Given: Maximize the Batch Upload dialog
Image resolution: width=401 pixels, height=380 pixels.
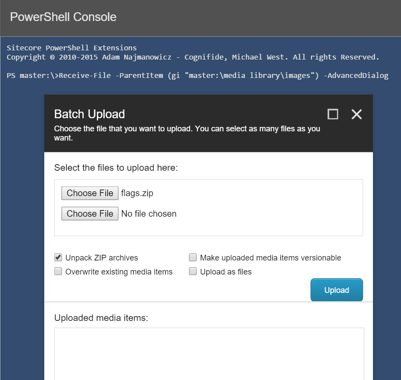Looking at the screenshot, I should (x=333, y=114).
